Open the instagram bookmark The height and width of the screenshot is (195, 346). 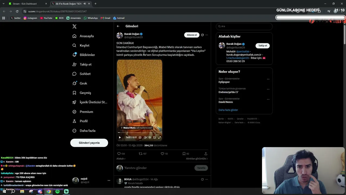[30, 18]
